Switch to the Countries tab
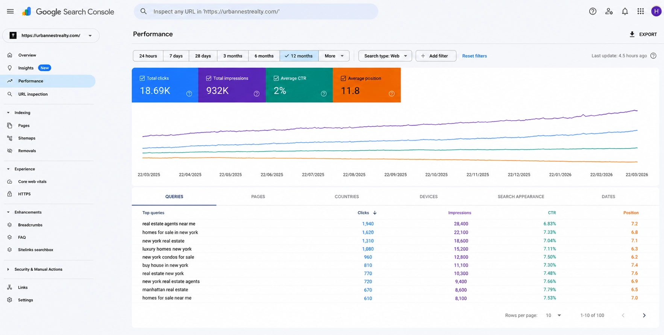This screenshot has height=335, width=664. 347,197
